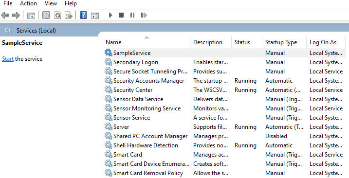Toggle the action pane toolbar icon
The width and height of the screenshot is (349, 178).
click(95, 16)
